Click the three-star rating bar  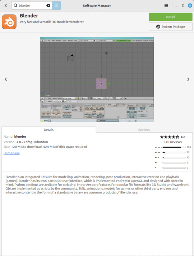pyautogui.click(x=174, y=157)
